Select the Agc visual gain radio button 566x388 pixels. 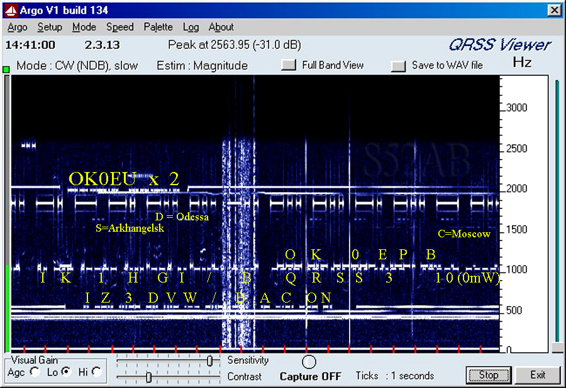click(34, 372)
